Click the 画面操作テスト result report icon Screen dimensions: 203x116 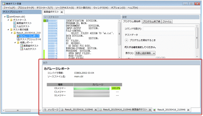click(22, 46)
